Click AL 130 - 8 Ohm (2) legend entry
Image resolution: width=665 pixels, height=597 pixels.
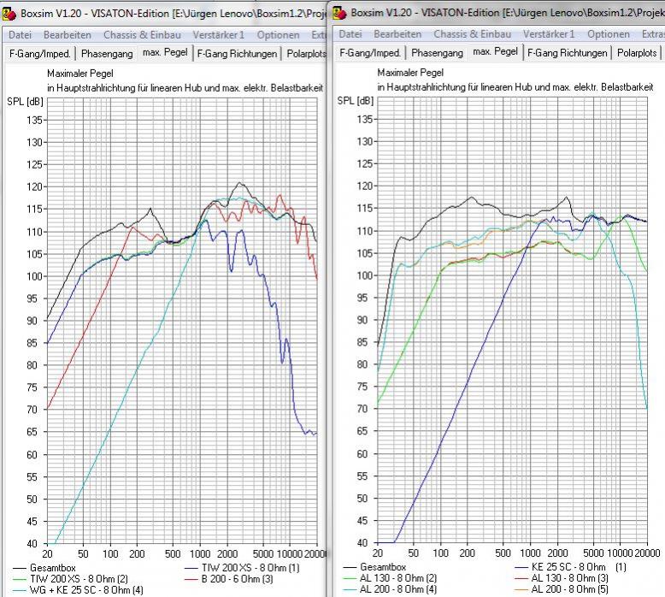(x=390, y=578)
